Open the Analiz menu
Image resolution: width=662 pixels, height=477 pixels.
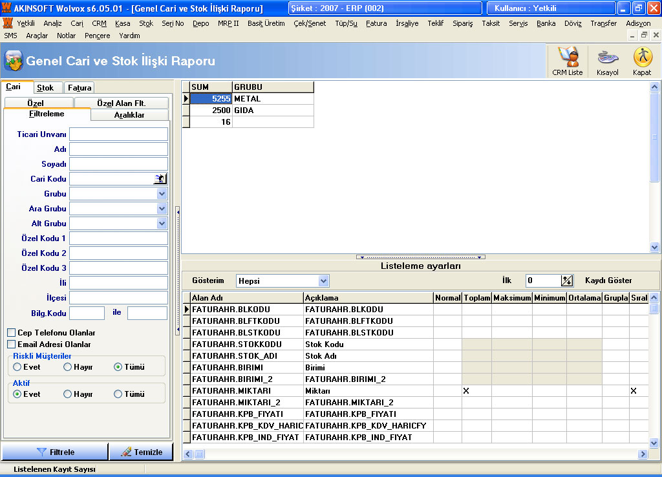point(53,23)
